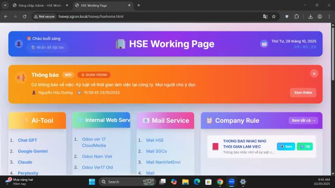Open Google Chrome on the taskbar
This screenshot has width=335, height=188.
[x=220, y=182]
